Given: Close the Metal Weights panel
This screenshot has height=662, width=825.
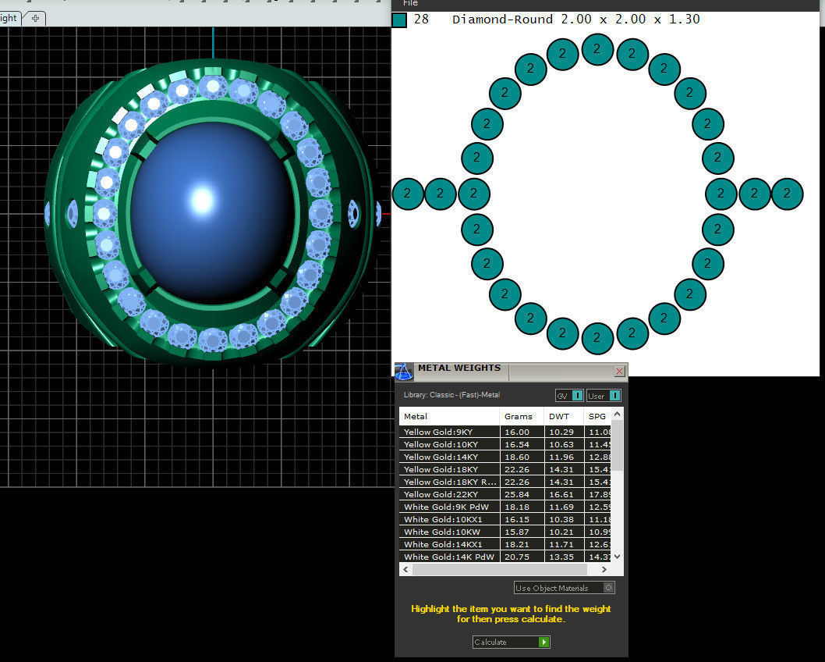Looking at the screenshot, I should coord(619,372).
